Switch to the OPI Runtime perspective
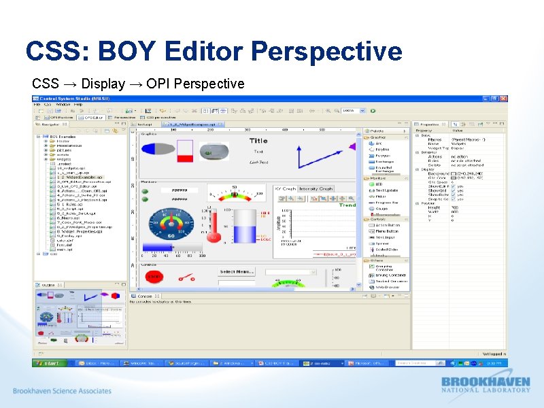This screenshot has height=408, width=544. pyautogui.click(x=58, y=118)
